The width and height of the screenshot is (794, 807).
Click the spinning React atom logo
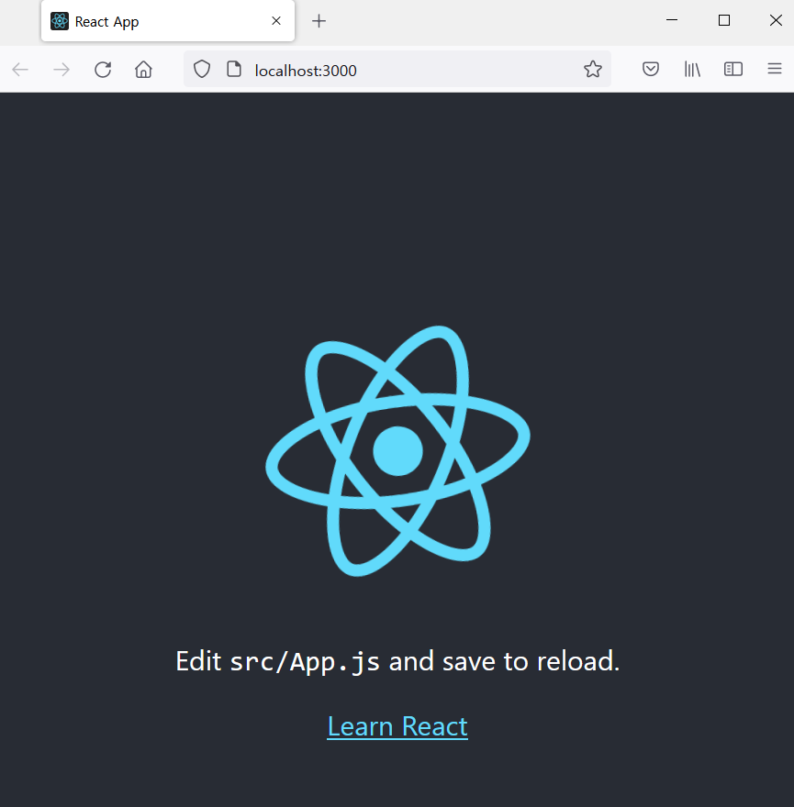point(397,450)
